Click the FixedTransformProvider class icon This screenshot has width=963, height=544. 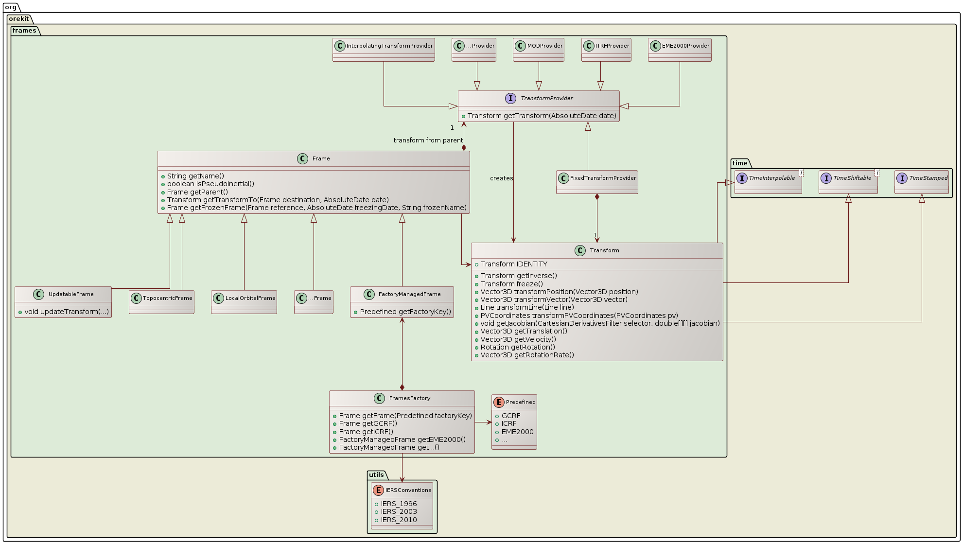point(563,178)
